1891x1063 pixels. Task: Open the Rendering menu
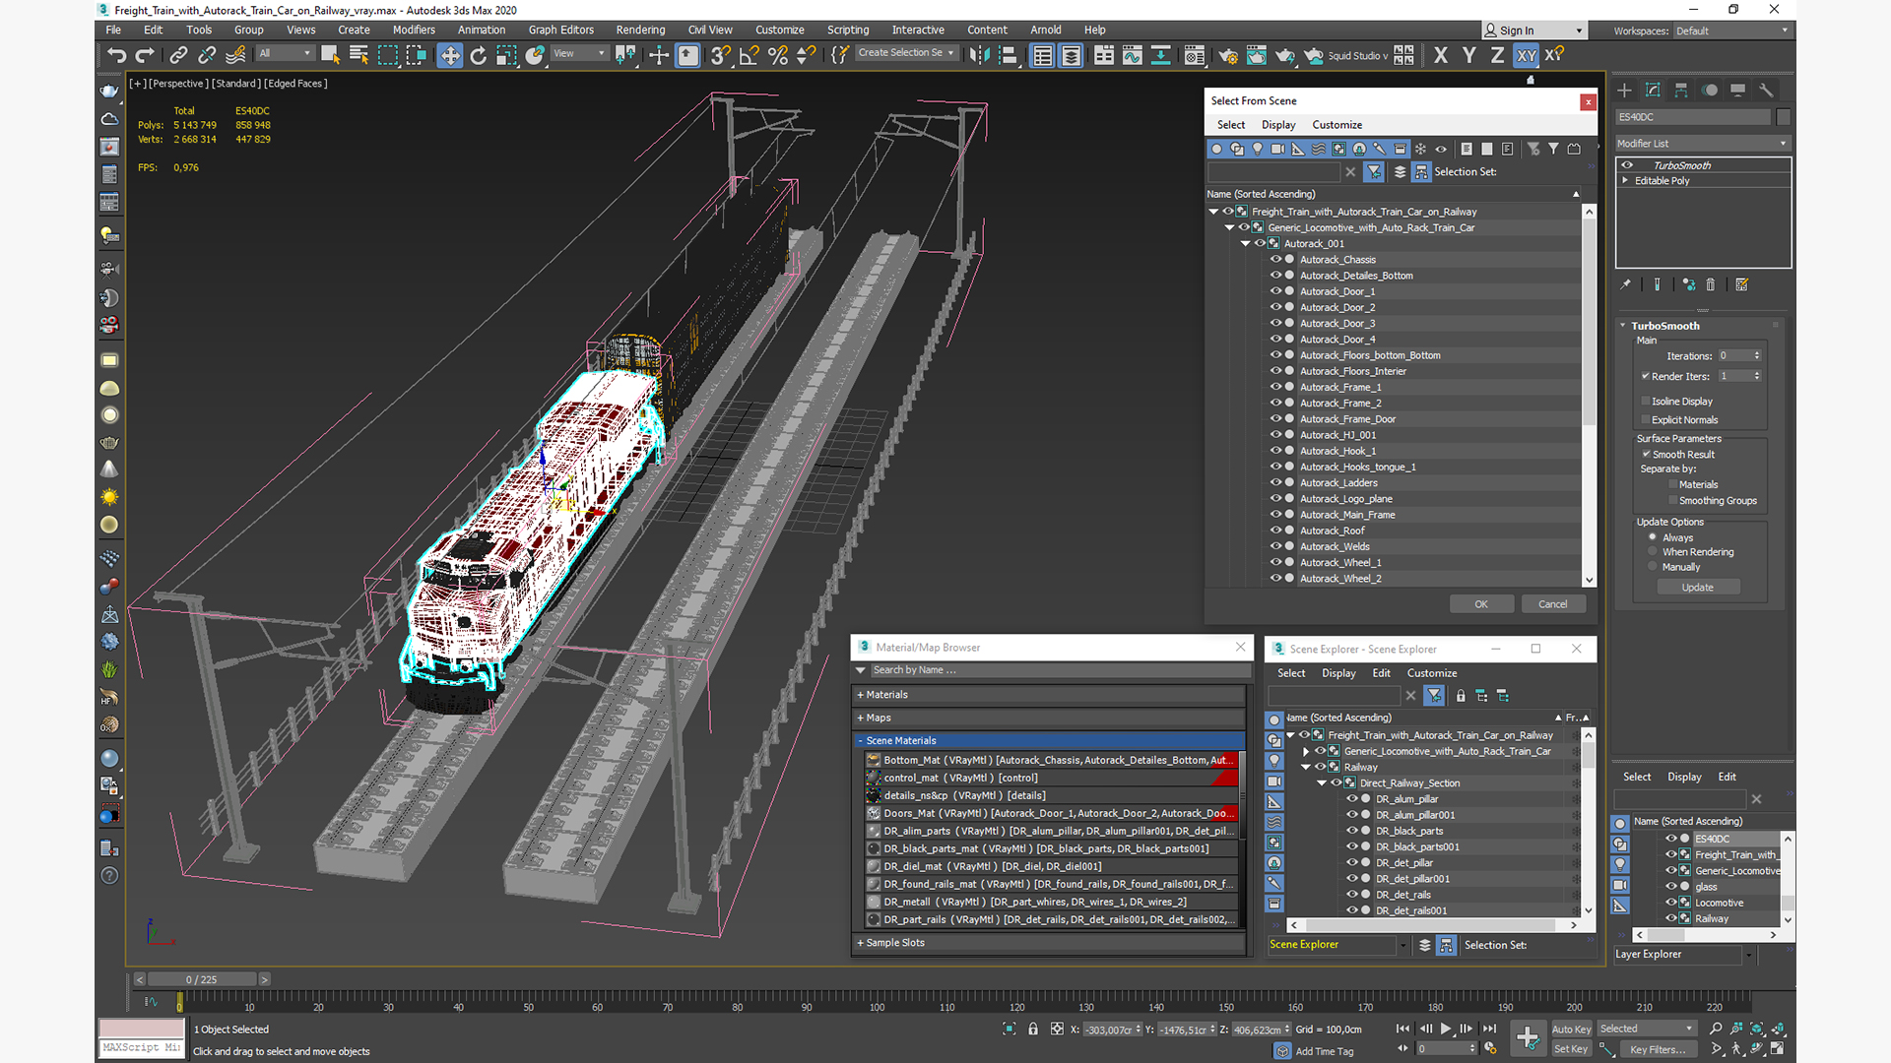point(640,30)
